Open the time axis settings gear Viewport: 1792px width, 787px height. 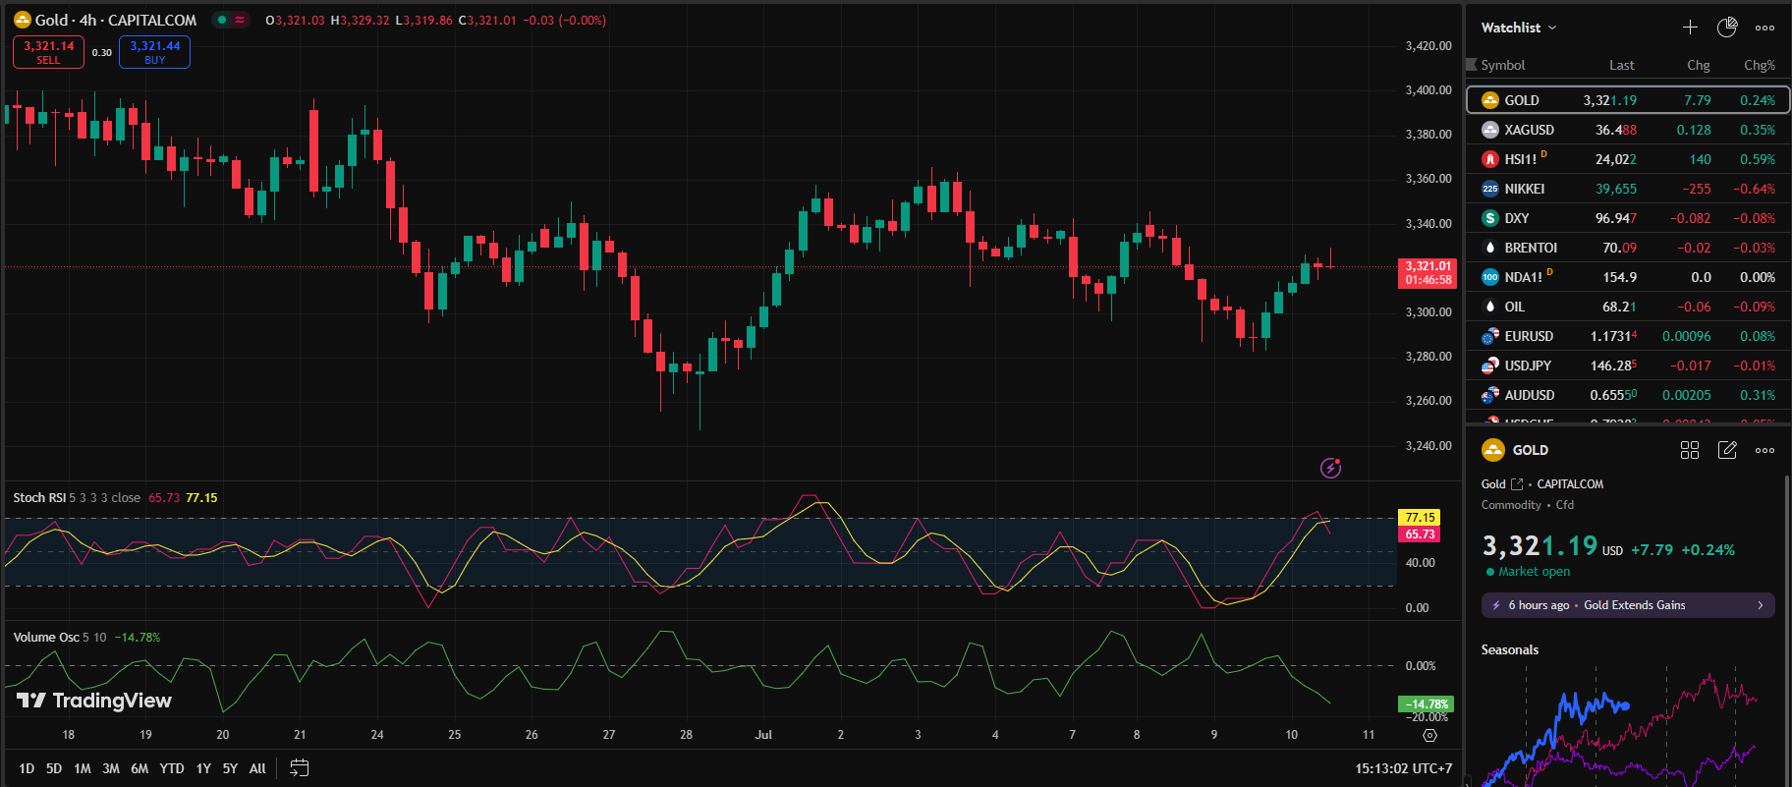point(1429,735)
